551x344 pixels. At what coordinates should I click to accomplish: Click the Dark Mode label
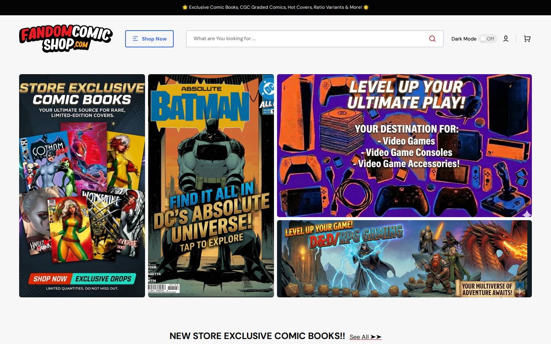464,39
